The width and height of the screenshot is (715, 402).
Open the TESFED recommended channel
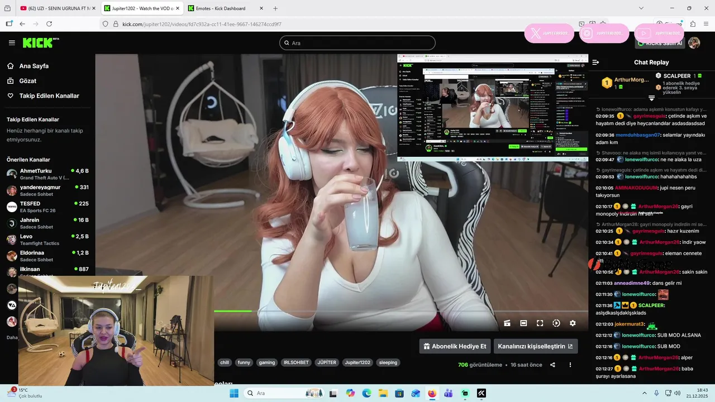[x=47, y=207]
